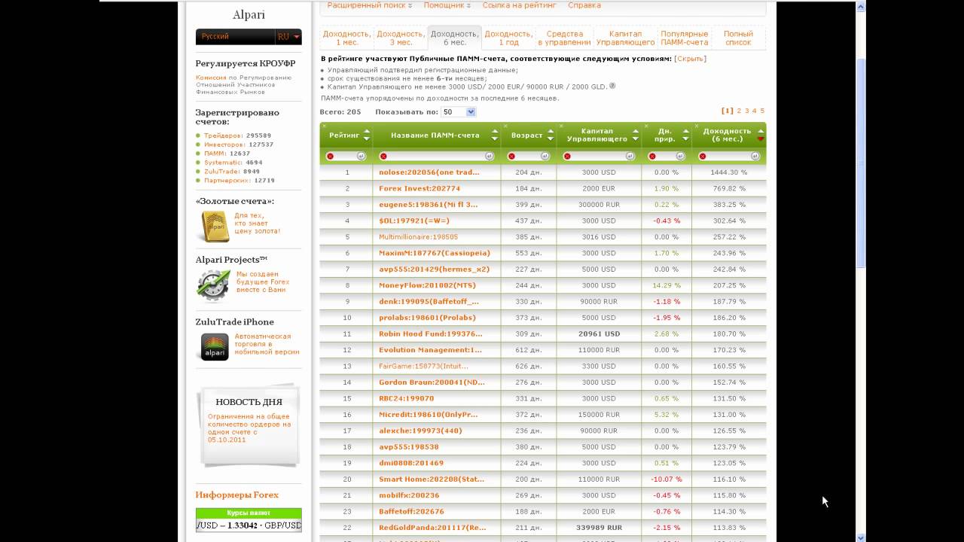Click the Капитал Управляющего filter input
Image resolution: width=964 pixels, height=542 pixels.
coord(599,157)
